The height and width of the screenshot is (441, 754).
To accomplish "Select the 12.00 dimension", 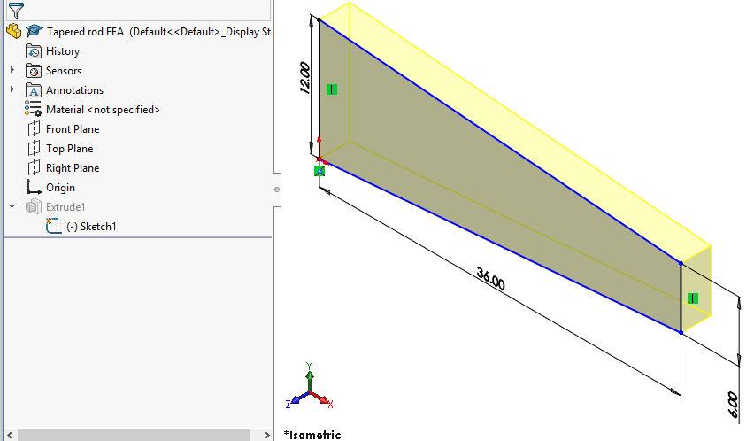I will pos(304,77).
